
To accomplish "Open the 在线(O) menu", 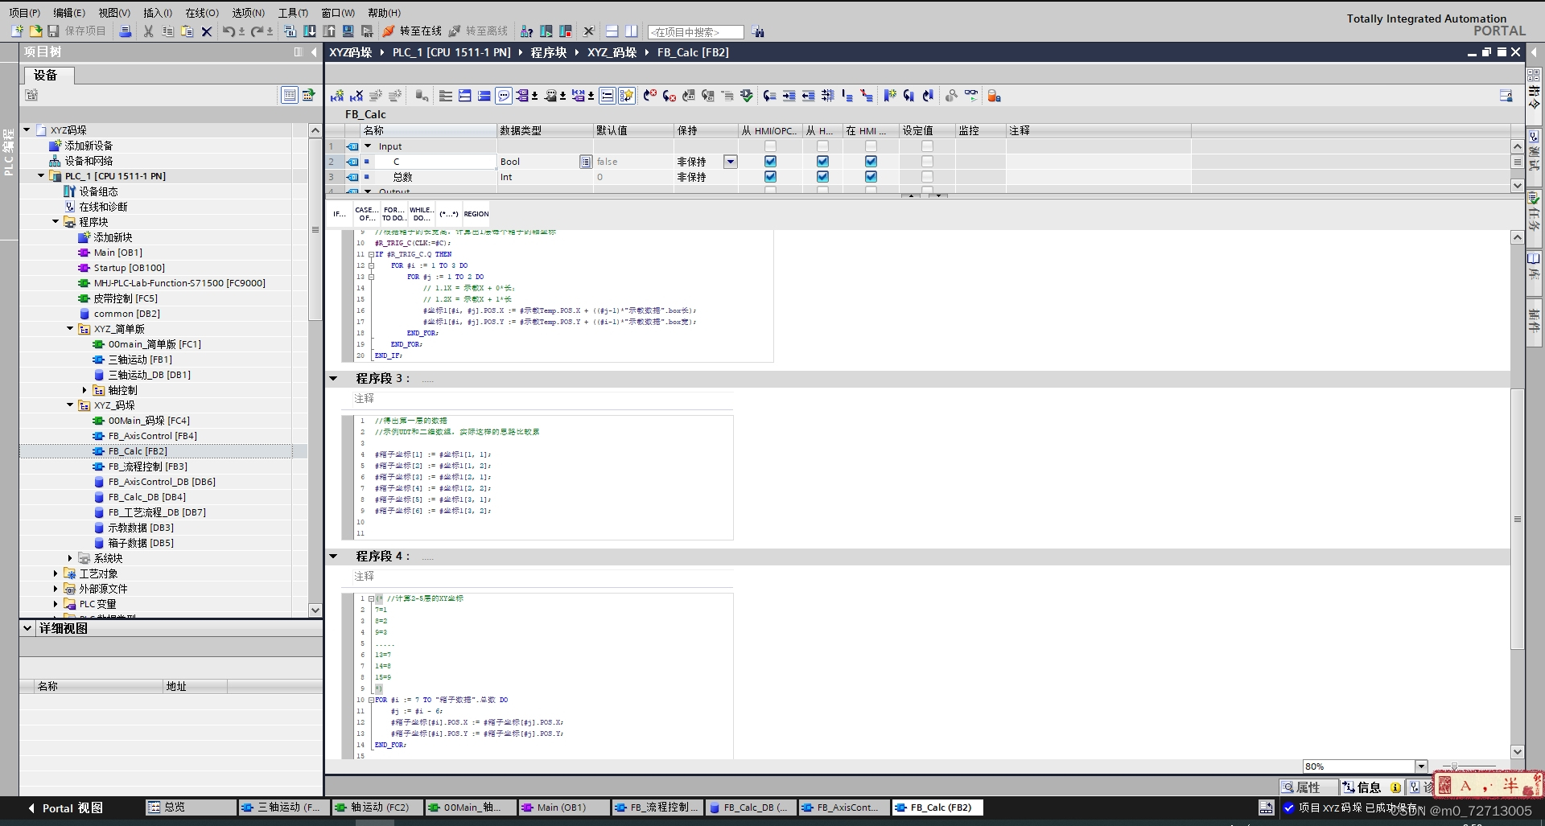I will tap(202, 13).
